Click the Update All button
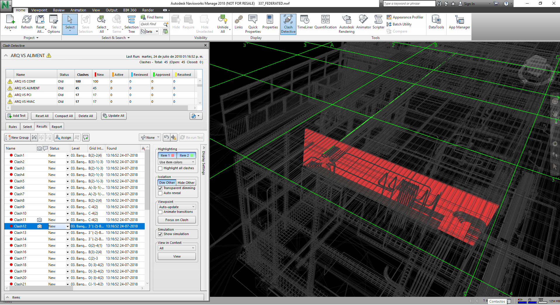Viewport: 560px width, 305px height. pos(113,116)
